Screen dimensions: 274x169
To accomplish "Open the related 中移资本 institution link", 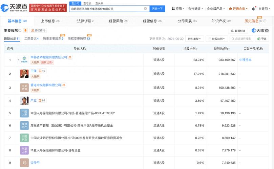I will tap(245, 60).
